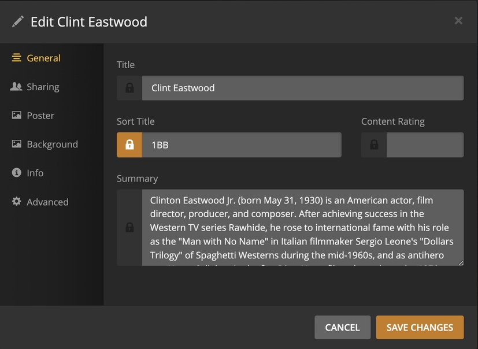
Task: Click the Advanced gear icon
Action: [x=16, y=202]
